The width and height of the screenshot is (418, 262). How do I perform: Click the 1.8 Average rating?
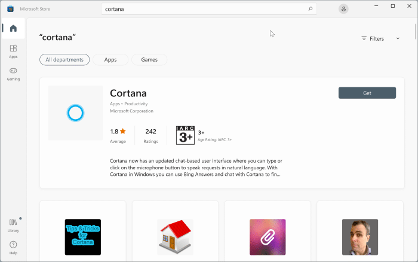(118, 135)
